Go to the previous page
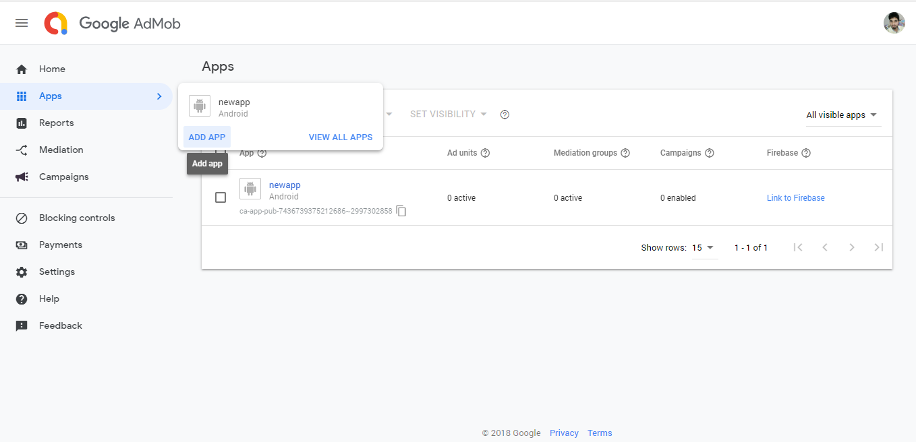The height and width of the screenshot is (442, 916). coord(825,247)
